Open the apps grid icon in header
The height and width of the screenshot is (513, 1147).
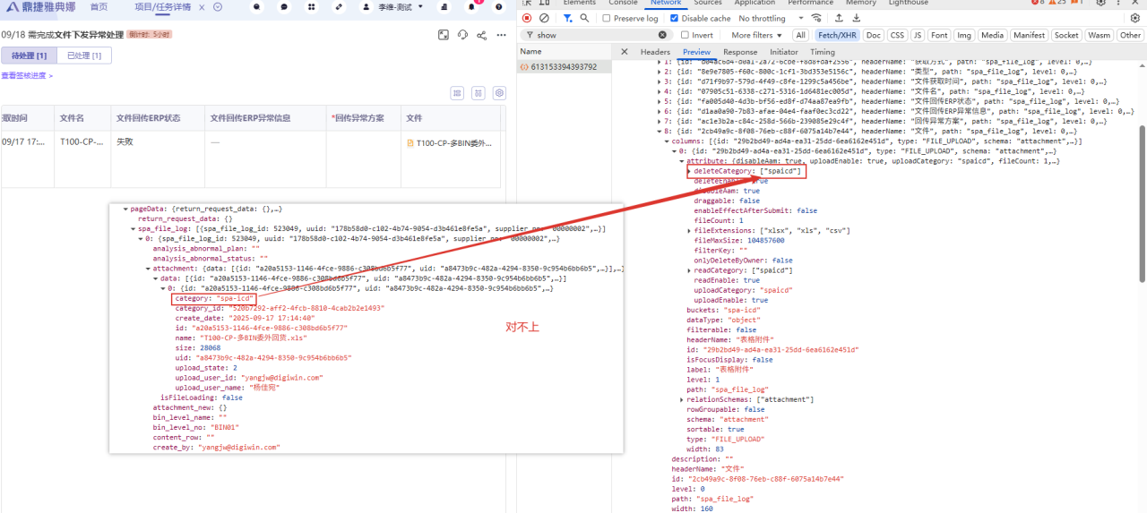(311, 6)
